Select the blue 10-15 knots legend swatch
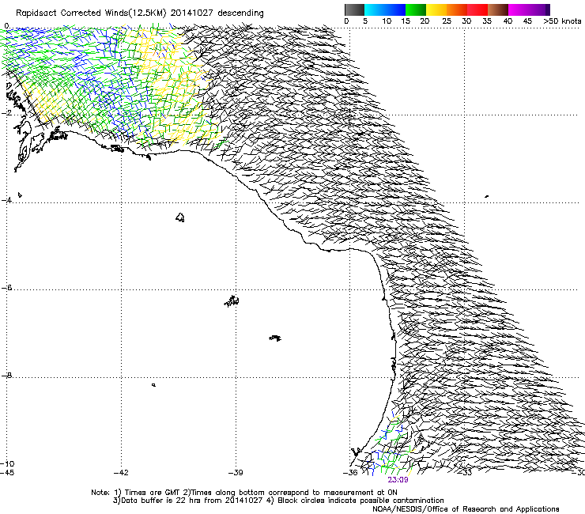This screenshot has width=585, height=514. (x=395, y=9)
